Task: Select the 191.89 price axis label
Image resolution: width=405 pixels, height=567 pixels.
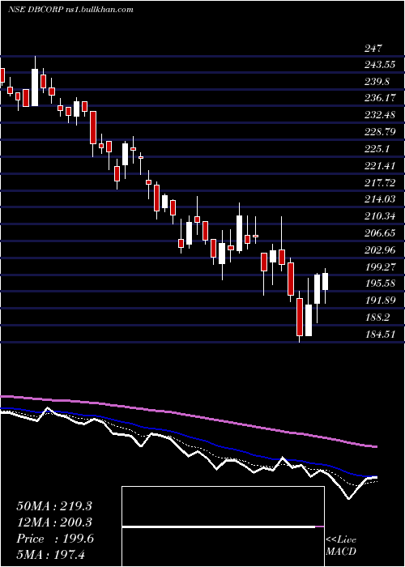Action: click(380, 301)
